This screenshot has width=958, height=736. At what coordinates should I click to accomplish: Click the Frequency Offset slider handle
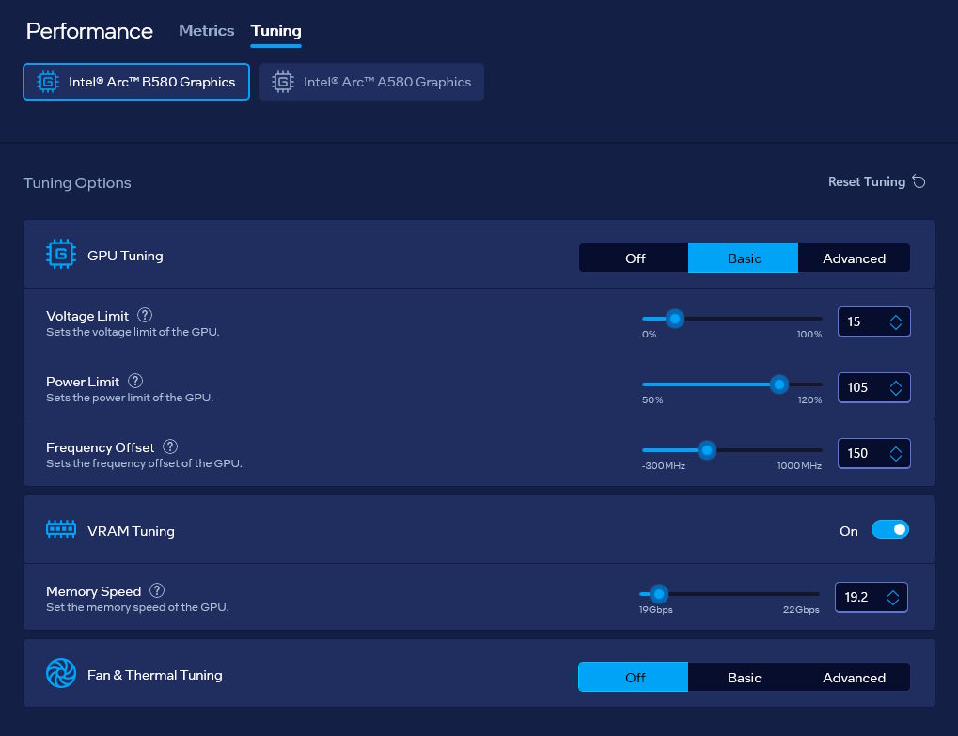[707, 450]
